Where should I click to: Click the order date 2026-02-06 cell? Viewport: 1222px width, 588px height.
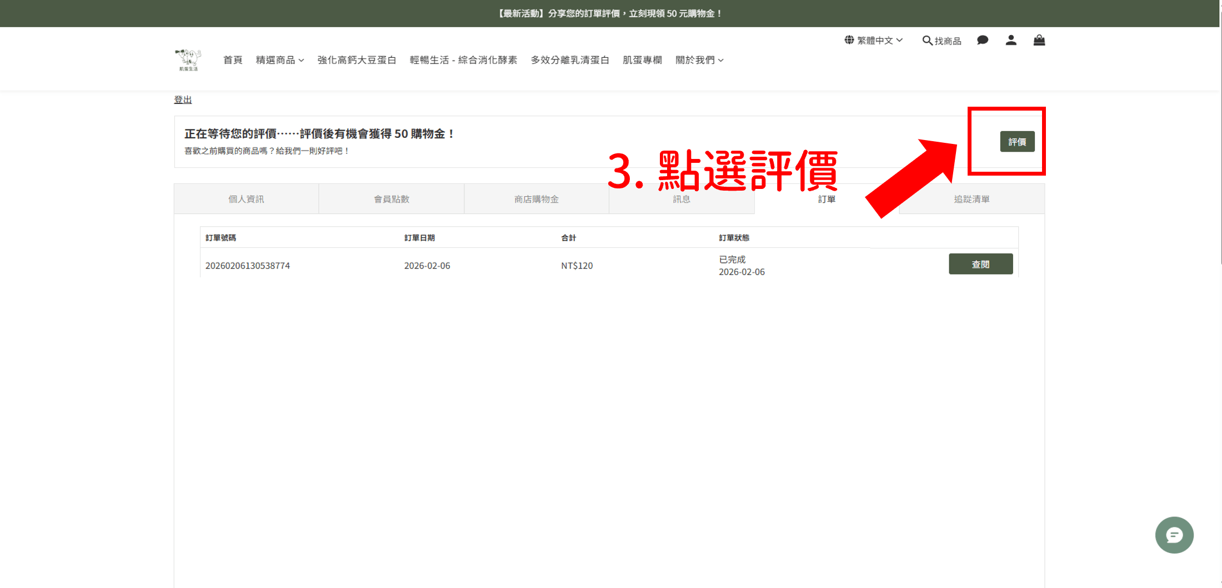427,266
